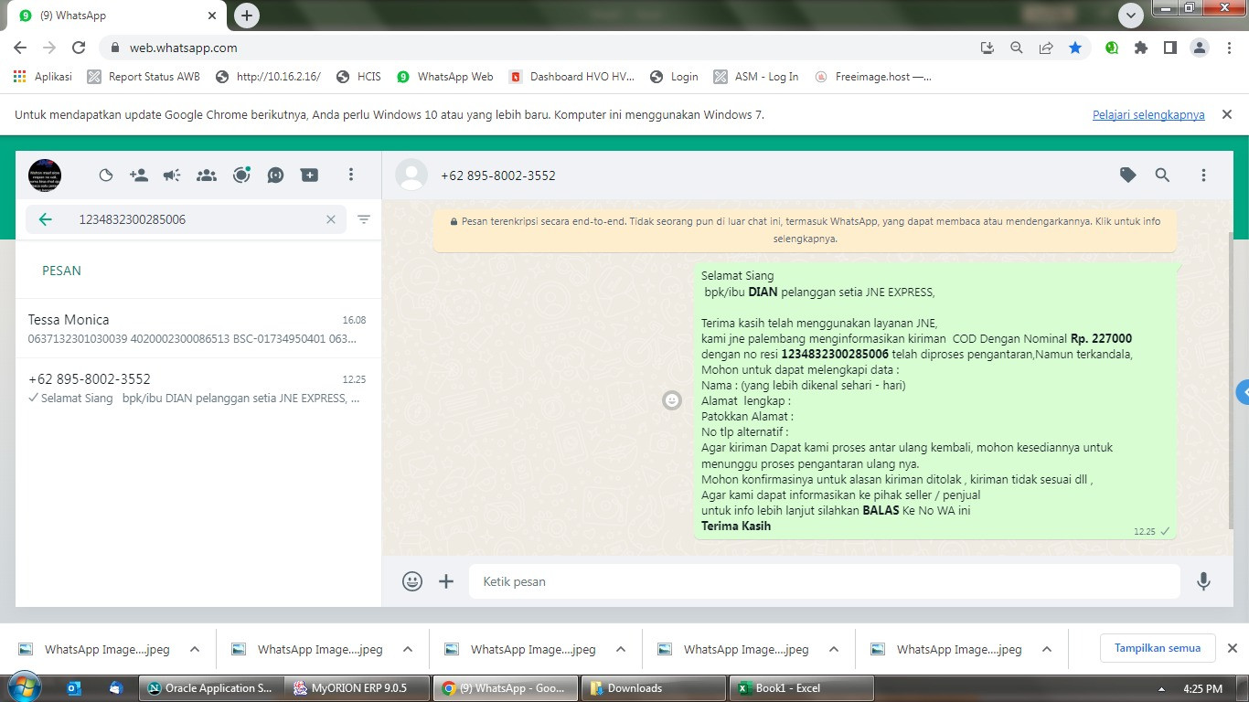
Task: Open Aplikasi bookmark
Action: point(43,77)
